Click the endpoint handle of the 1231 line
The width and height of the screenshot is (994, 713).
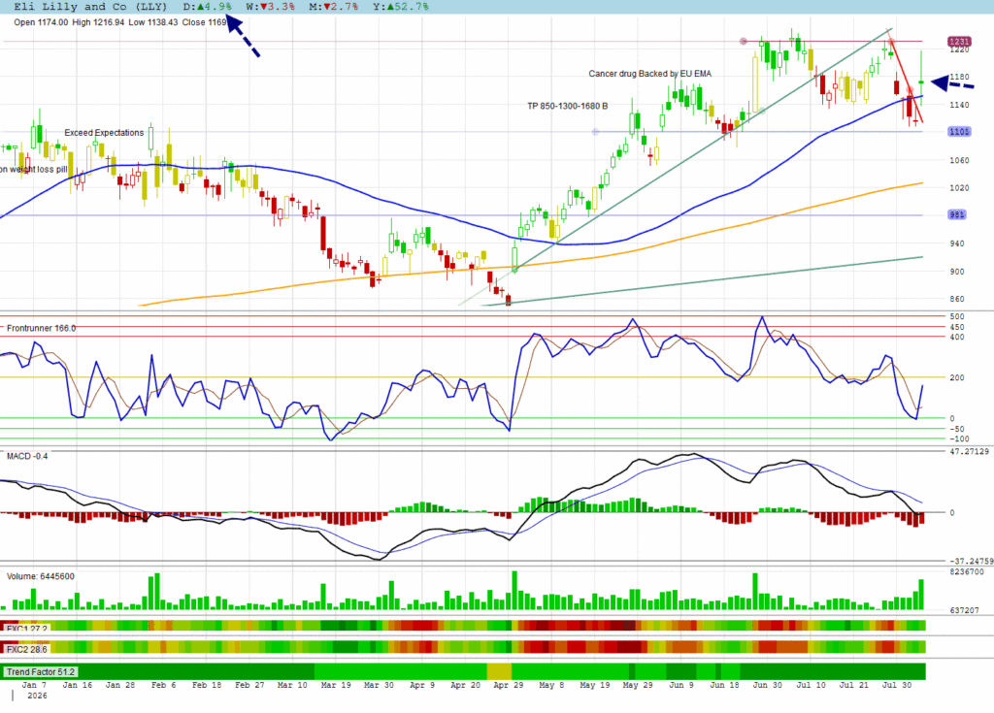[x=743, y=41]
